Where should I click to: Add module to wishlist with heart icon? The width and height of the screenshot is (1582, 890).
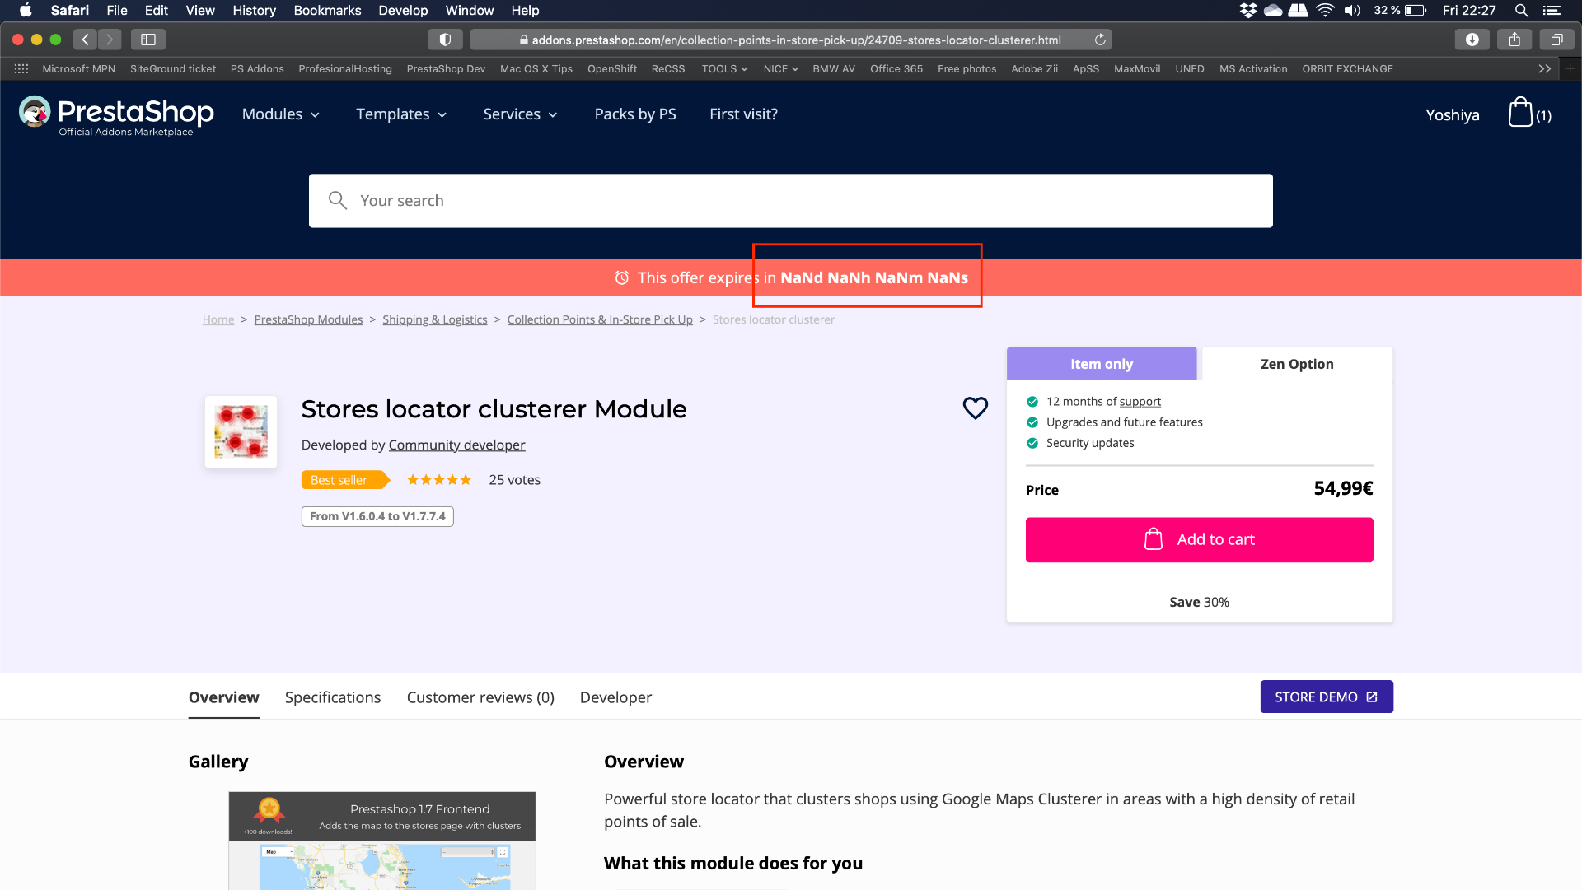[x=976, y=408]
